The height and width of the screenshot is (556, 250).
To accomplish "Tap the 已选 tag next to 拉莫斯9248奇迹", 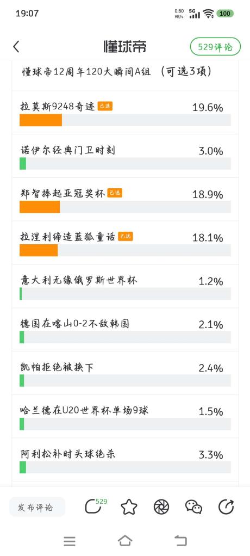I will coord(105,106).
